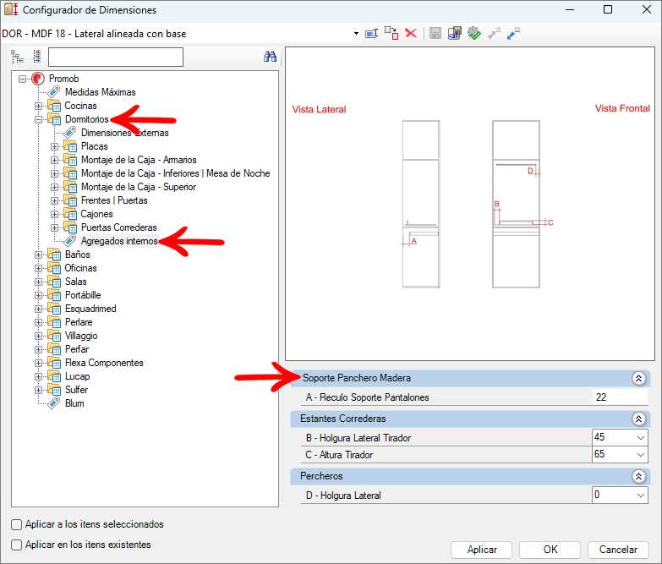Click the Cajones folder icon
662x564 pixels.
tap(70, 214)
